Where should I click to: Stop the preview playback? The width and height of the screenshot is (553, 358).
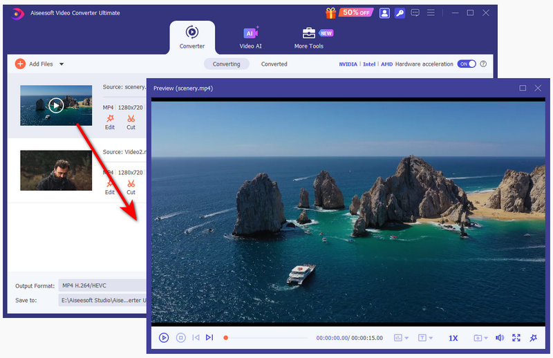point(180,338)
